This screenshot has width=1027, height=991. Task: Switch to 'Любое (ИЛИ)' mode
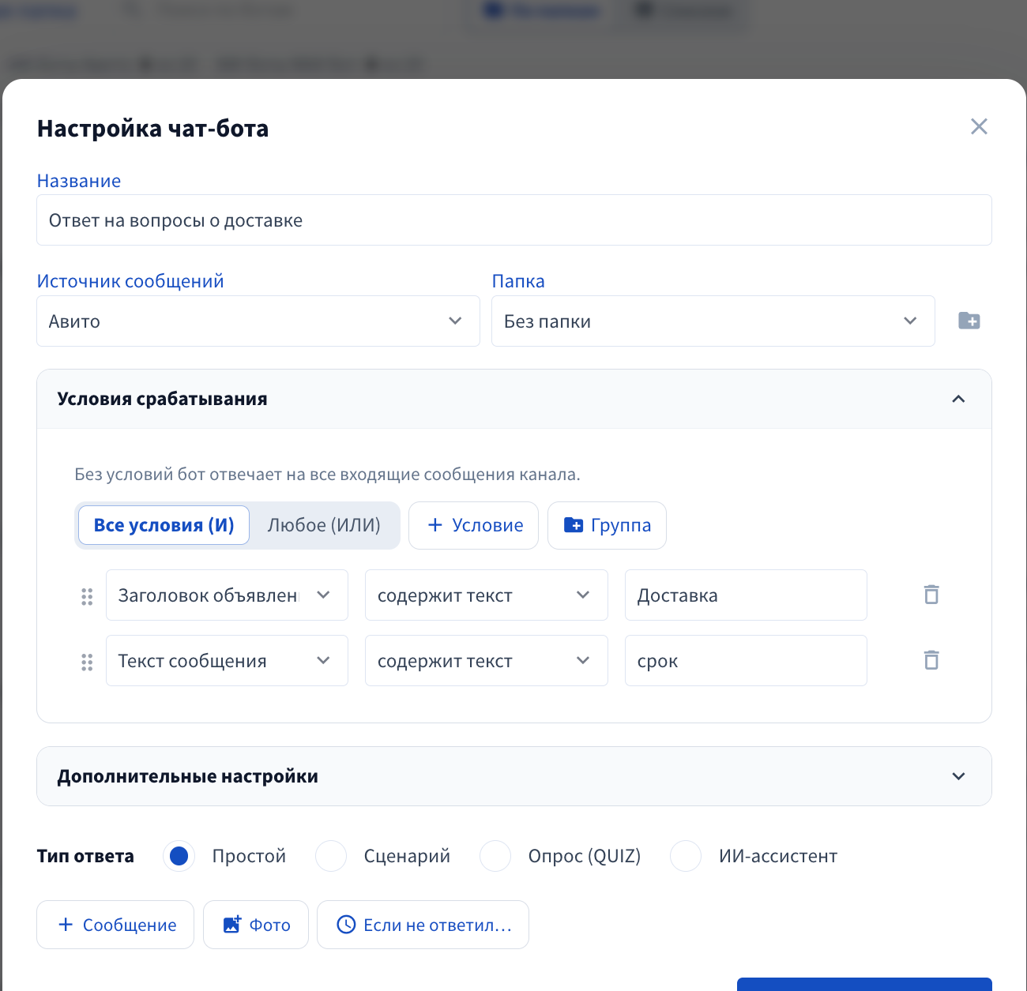tap(324, 525)
